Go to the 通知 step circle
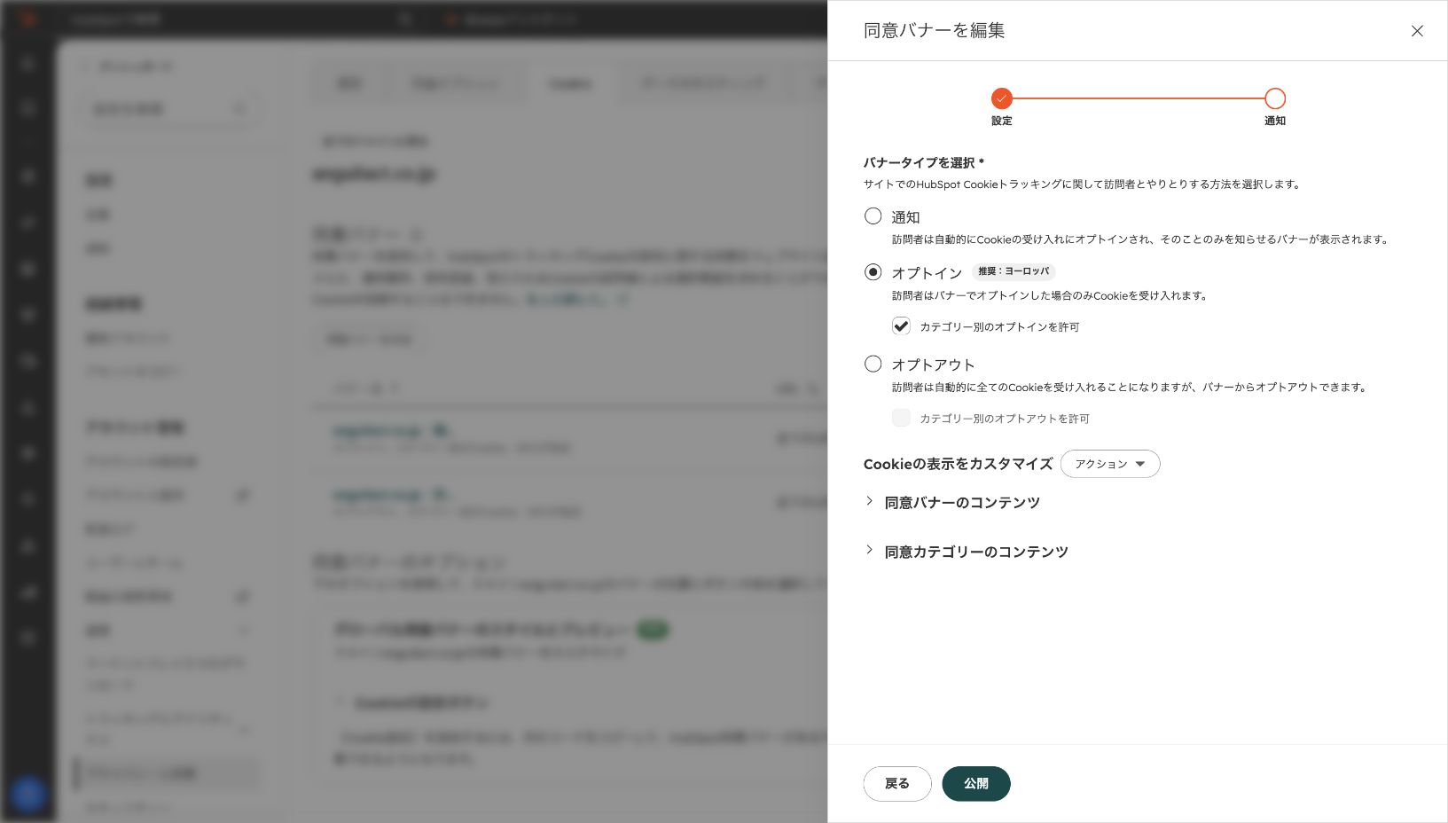Viewport: 1448px width, 823px height. click(1275, 98)
